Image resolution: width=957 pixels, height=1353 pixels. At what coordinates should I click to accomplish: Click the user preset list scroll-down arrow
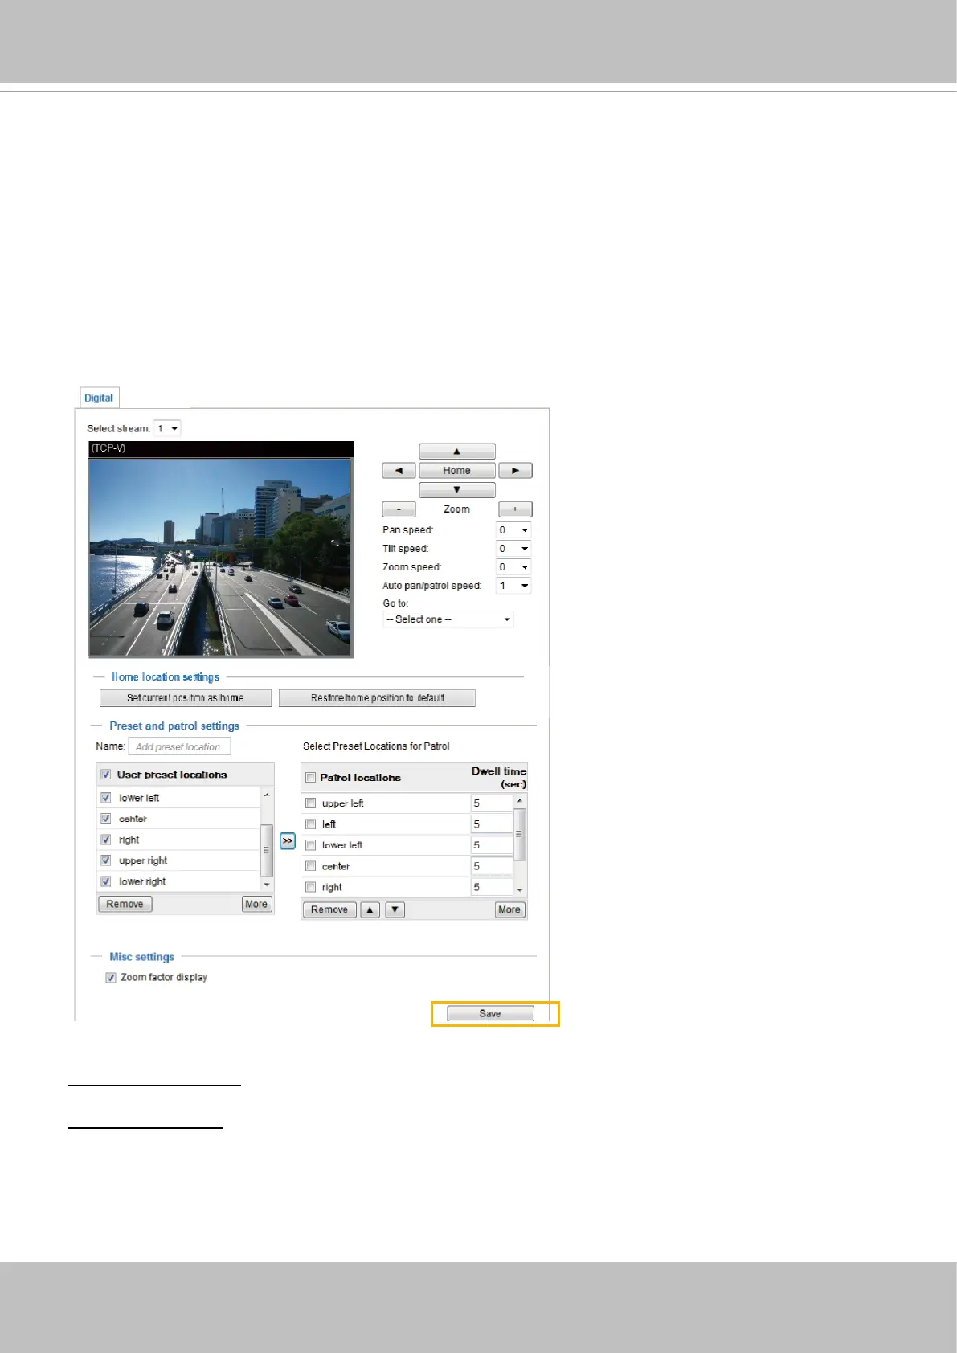coord(267,885)
